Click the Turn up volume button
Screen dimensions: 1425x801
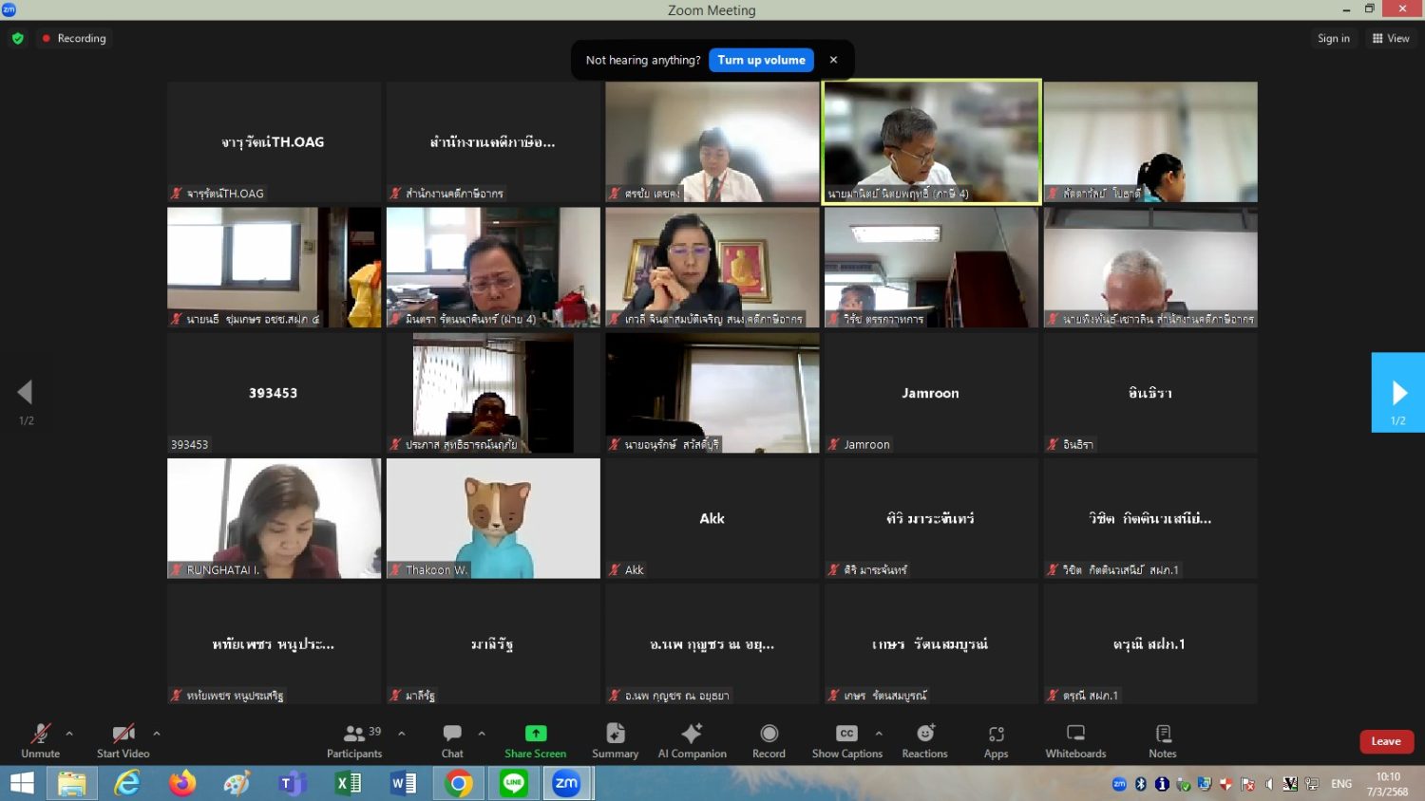click(x=761, y=60)
